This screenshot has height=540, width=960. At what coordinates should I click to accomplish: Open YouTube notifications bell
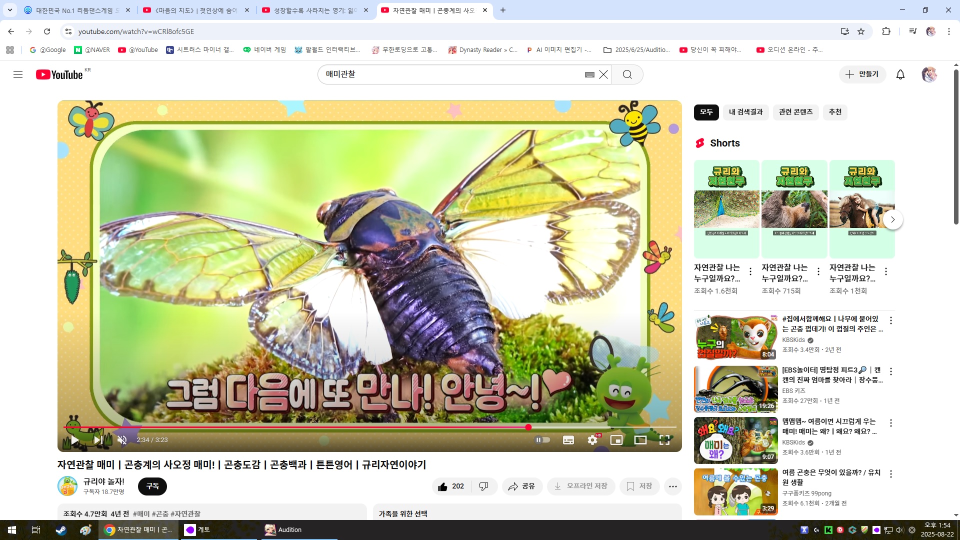[900, 74]
